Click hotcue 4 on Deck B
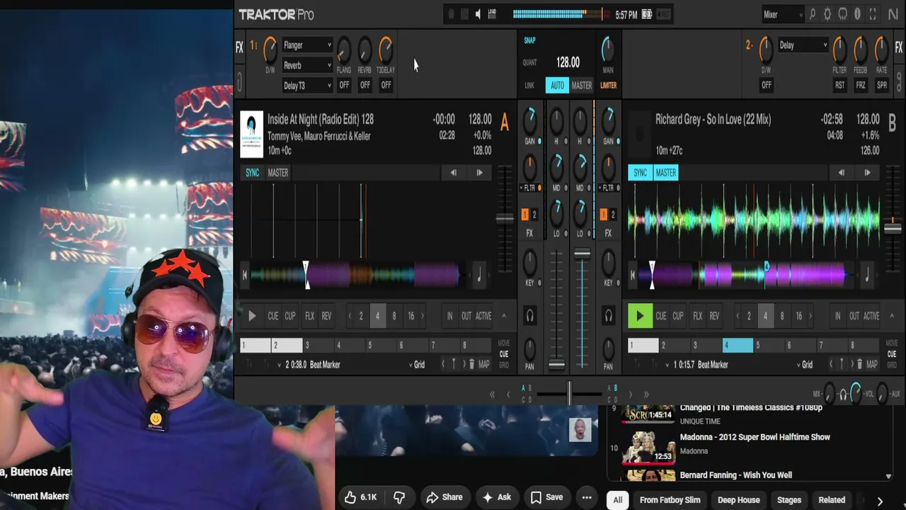Screen dimensions: 906x510 (x=738, y=346)
